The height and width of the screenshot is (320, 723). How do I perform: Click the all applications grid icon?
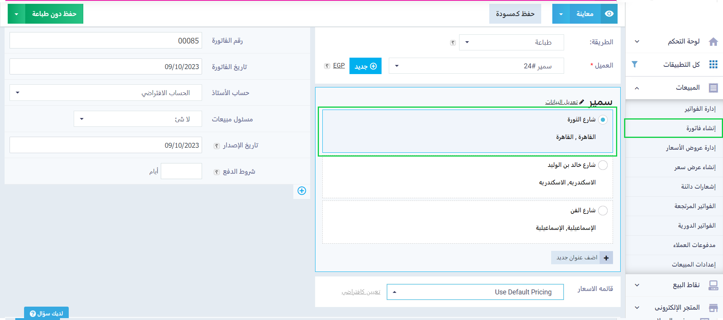[713, 65]
